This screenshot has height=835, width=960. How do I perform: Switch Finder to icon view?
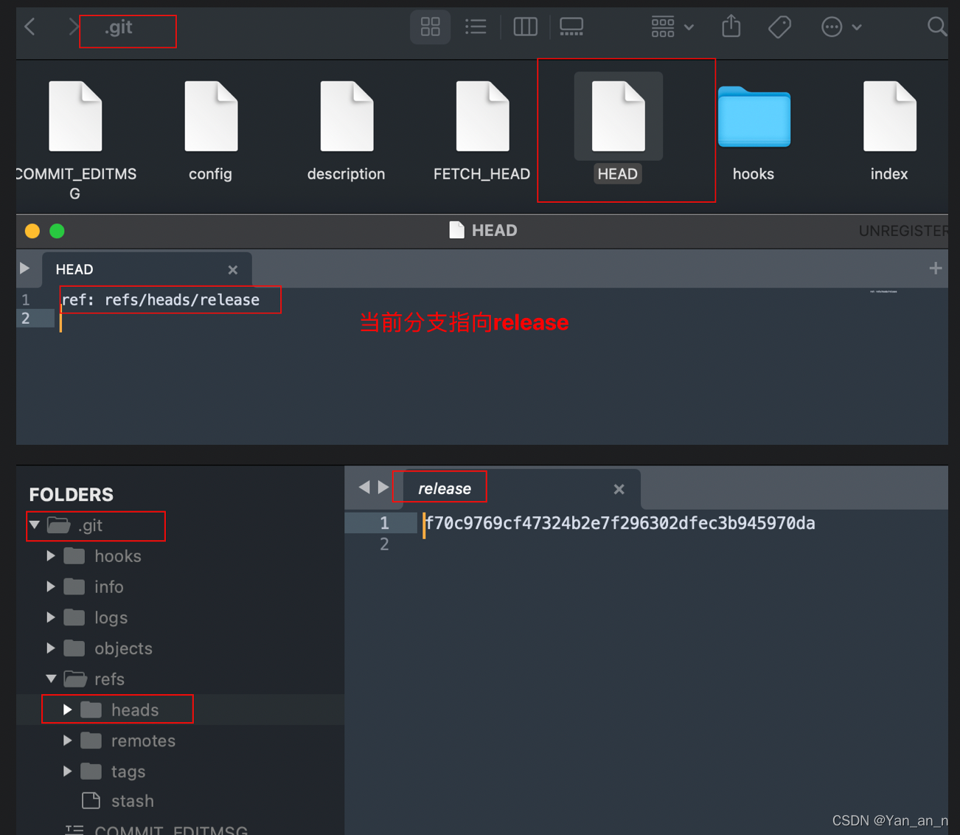click(x=431, y=27)
